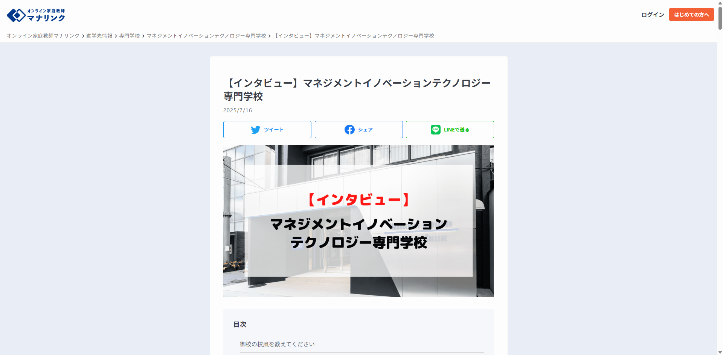Viewport: 723px width, 355px height.
Task: Click the シェア Facebook button
Action: [x=358, y=129]
